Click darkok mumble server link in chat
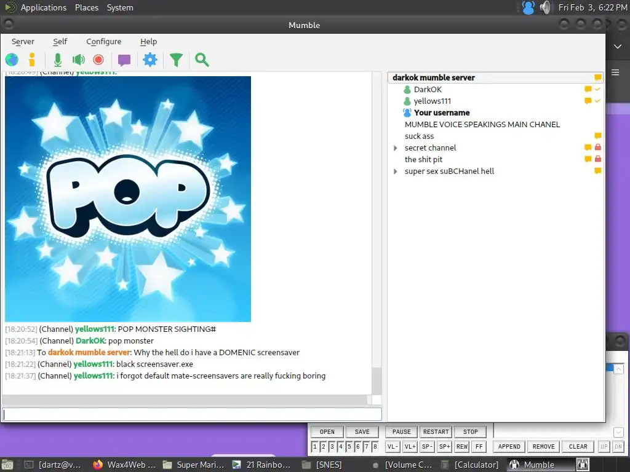This screenshot has width=630, height=472. tap(89, 352)
